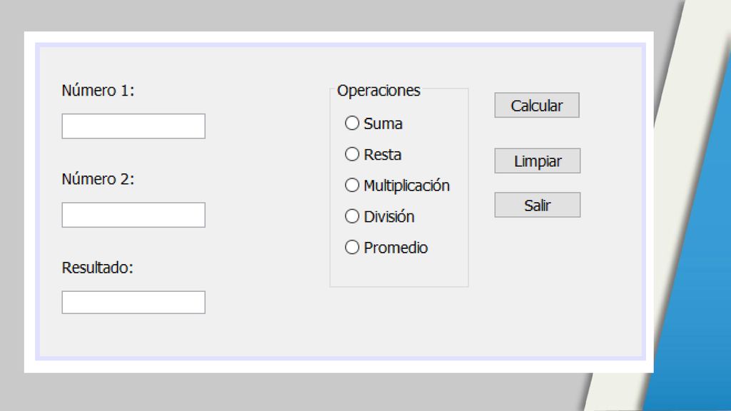731x411 pixels.
Task: Click the gray slide background above the form
Action: 326,15
